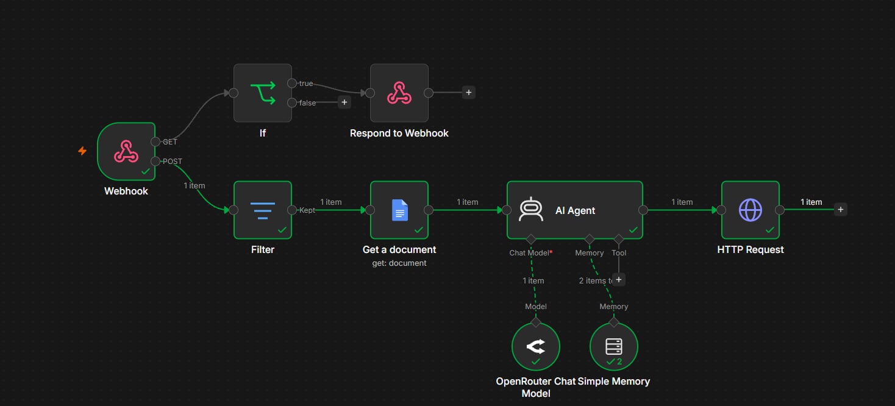Click the orange lightning trigger icon
This screenshot has height=406, width=895.
82,151
